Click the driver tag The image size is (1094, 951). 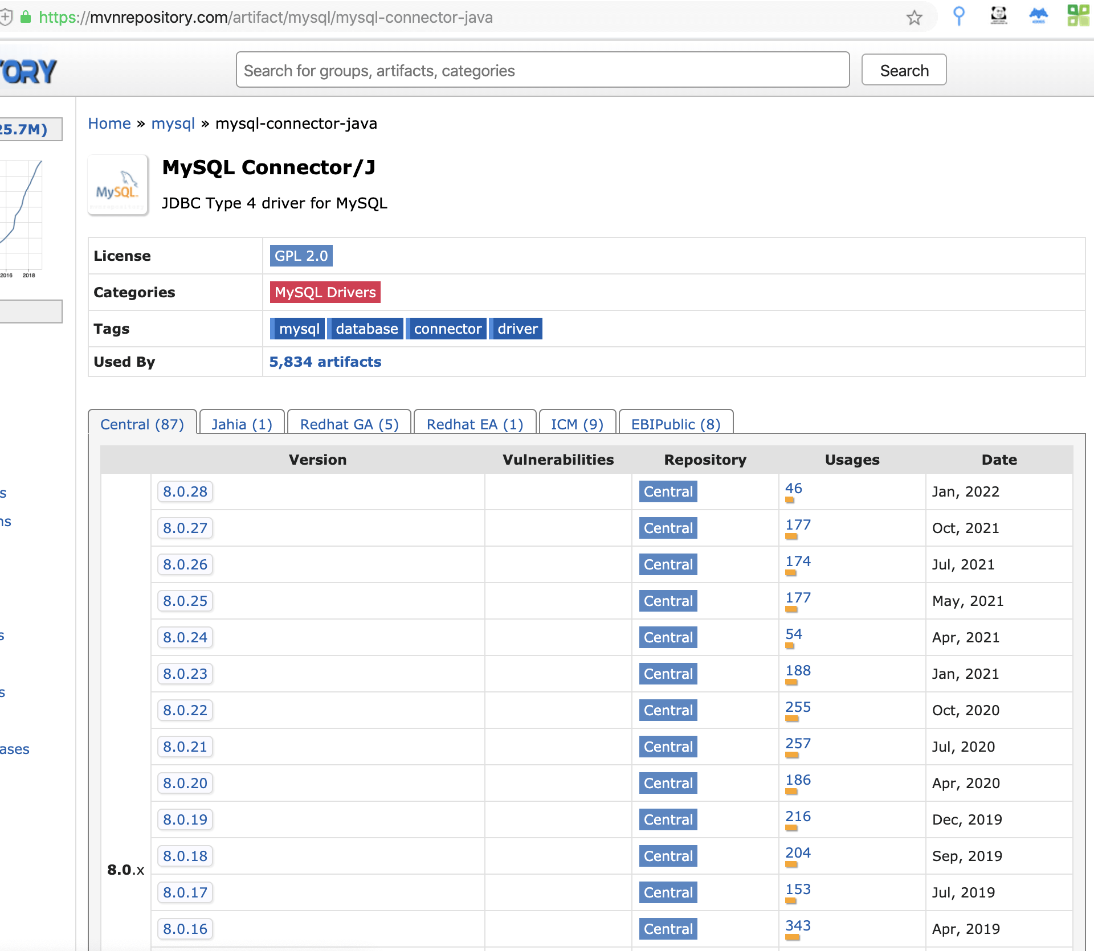click(517, 329)
